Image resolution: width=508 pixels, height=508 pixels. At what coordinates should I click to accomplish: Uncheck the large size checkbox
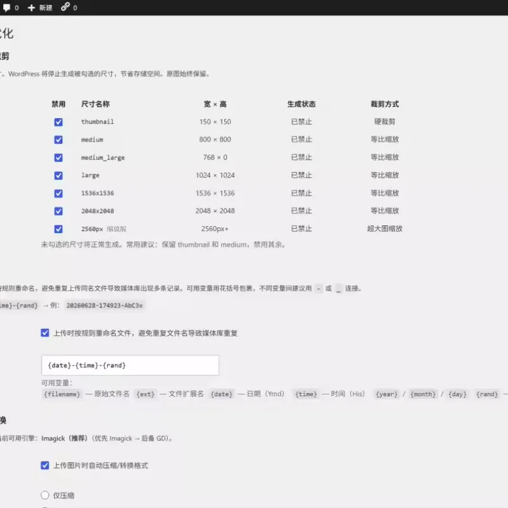click(58, 175)
